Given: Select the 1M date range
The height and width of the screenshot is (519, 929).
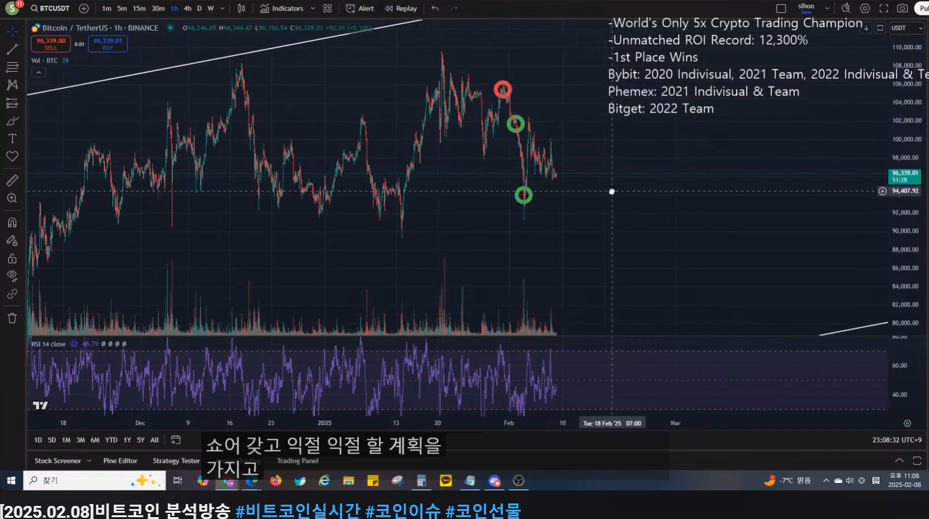Looking at the screenshot, I should [66, 440].
